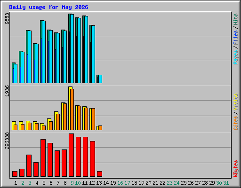Select day 24 on the date axis
Image resolution: width=241 pixels, height=188 pixels.
[177, 183]
